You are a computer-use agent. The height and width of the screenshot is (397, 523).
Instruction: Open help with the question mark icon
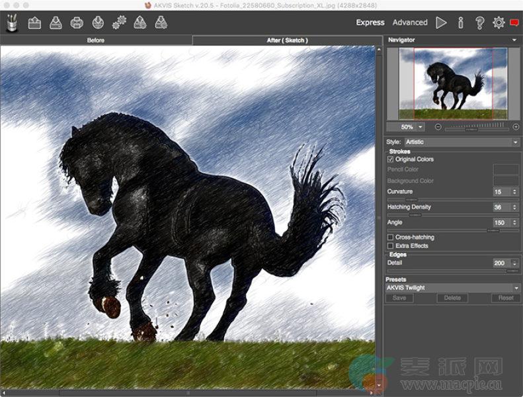[480, 22]
